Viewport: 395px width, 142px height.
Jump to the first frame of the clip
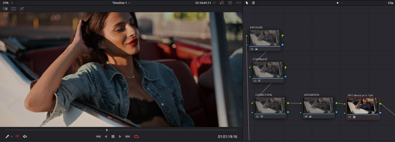click(x=98, y=136)
